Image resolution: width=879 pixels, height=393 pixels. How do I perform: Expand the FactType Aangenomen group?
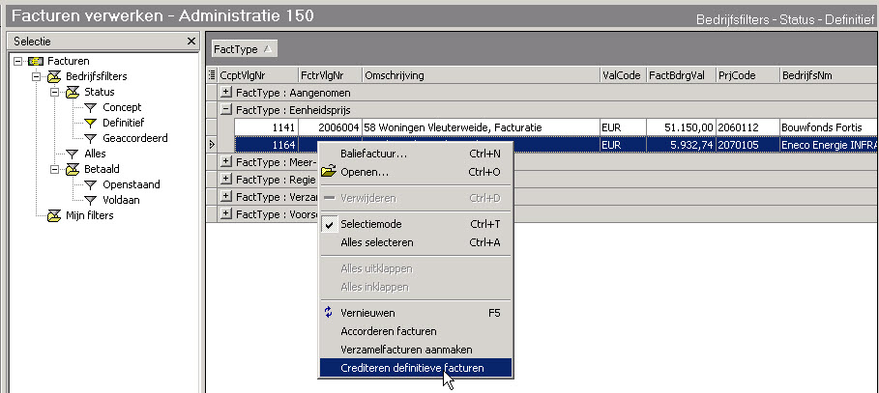226,93
